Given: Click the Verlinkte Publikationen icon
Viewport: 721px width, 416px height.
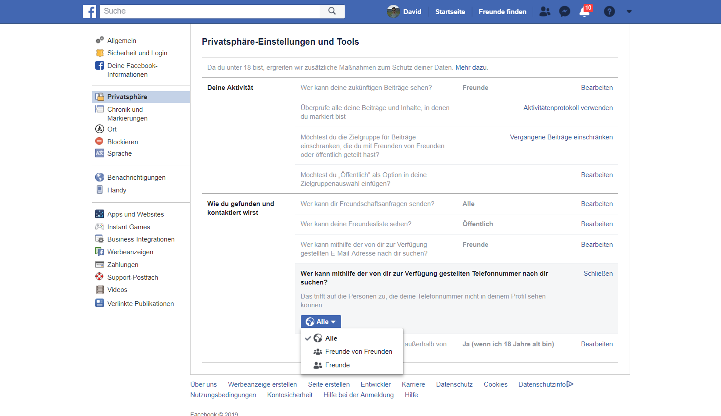Looking at the screenshot, I should click(x=100, y=303).
